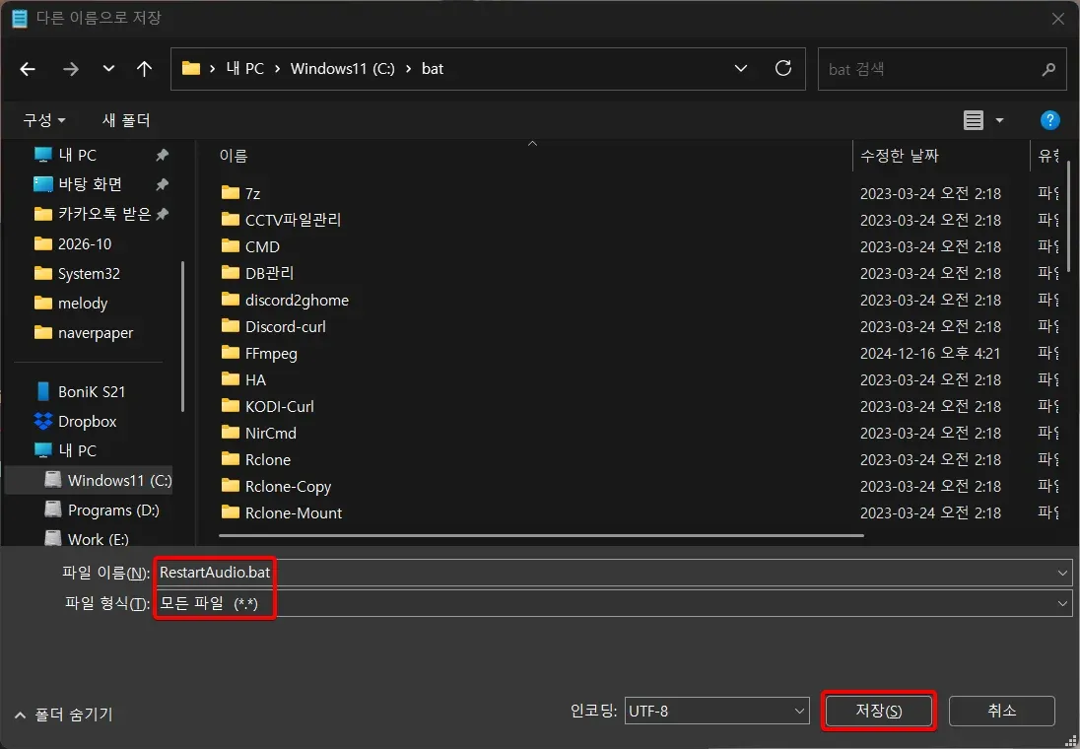The height and width of the screenshot is (749, 1080).
Task: Click bat in the address breadcrumb
Action: (433, 68)
